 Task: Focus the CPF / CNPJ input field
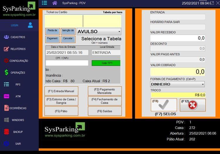tap(67, 63)
